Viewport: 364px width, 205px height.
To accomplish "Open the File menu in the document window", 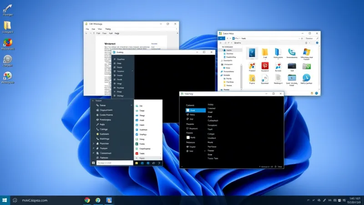I will 88,28.
